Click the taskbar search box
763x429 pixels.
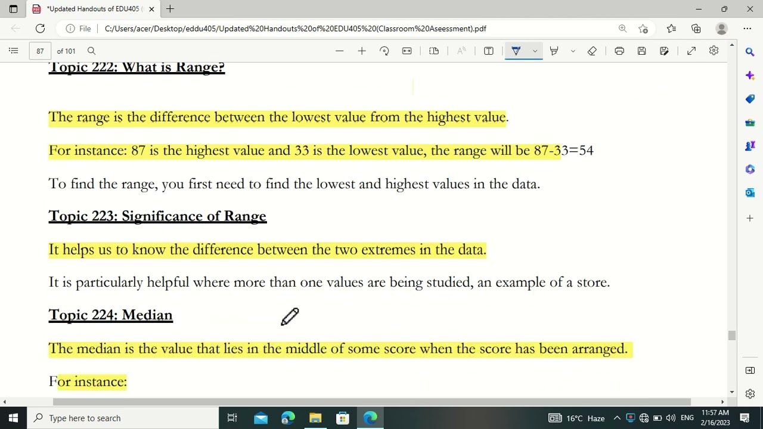[123, 418]
